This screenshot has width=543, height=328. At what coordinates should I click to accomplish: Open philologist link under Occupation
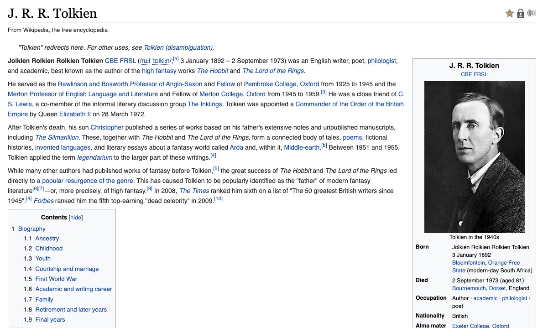[514, 298]
